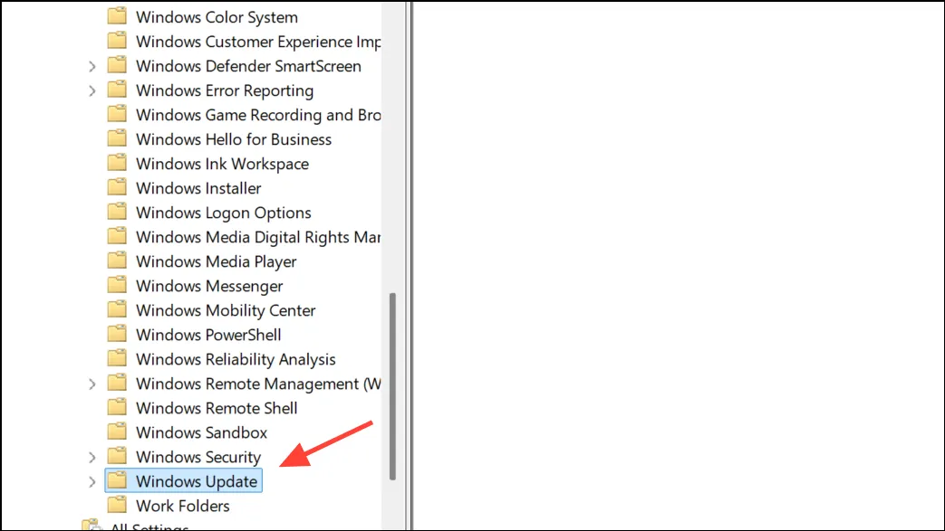Expand the Windows Error Reporting node
Screen dimensions: 945x531
coord(92,90)
